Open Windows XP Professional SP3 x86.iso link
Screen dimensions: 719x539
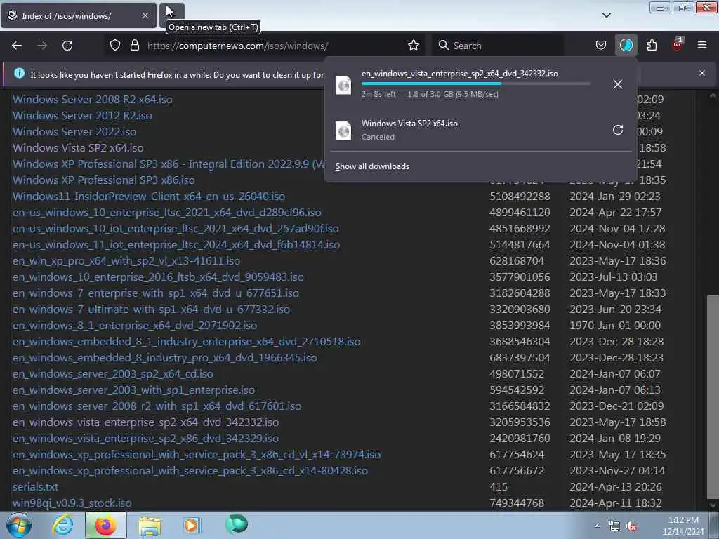pyautogui.click(x=104, y=180)
